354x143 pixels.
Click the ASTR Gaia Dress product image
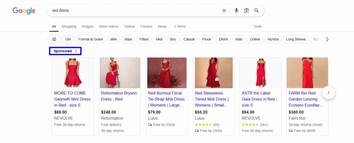pos(260,73)
